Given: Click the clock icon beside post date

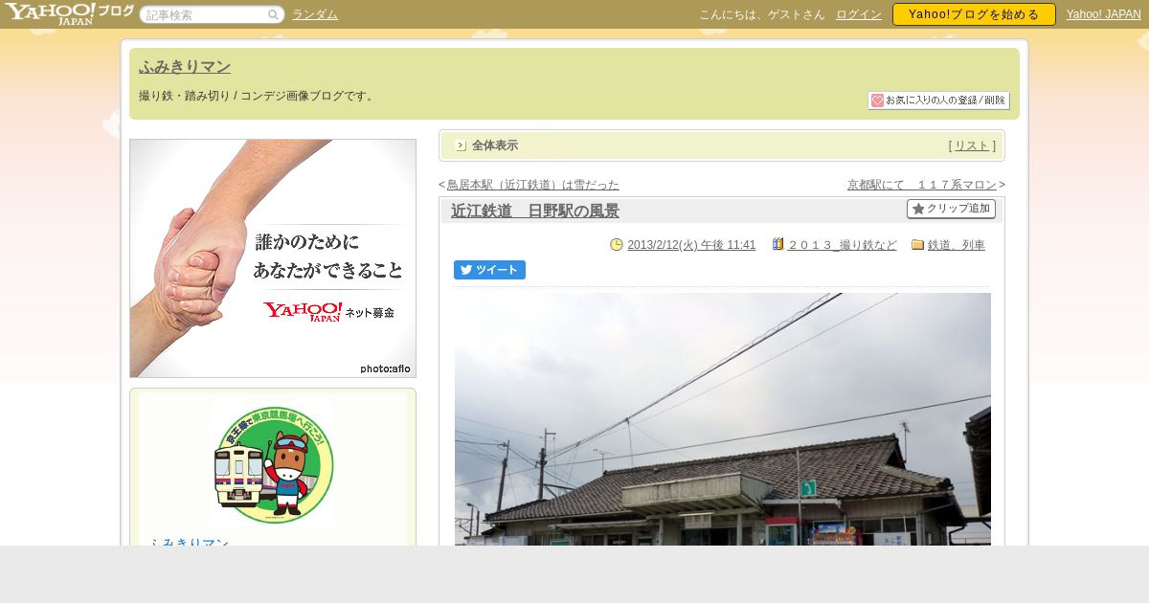Looking at the screenshot, I should pyautogui.click(x=617, y=244).
